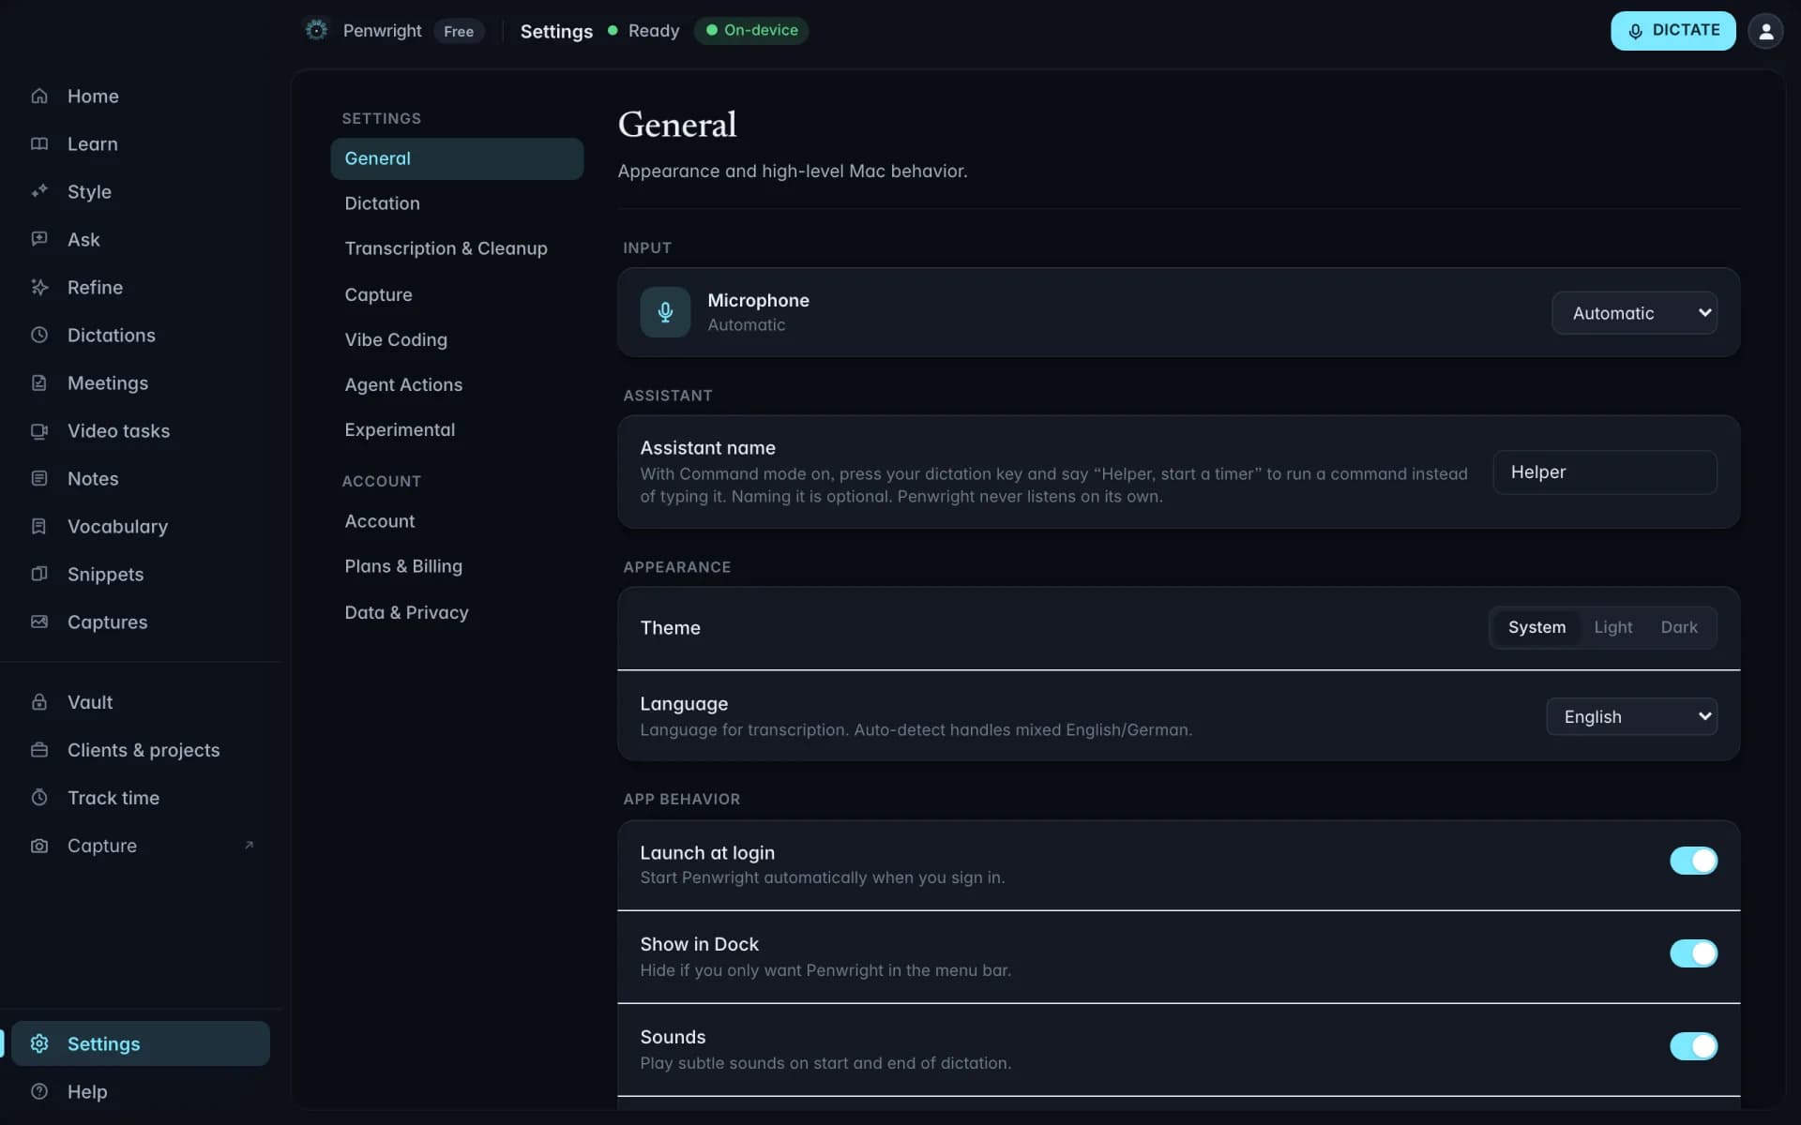Open Data & Privacy page
The image size is (1801, 1125).
(457, 612)
